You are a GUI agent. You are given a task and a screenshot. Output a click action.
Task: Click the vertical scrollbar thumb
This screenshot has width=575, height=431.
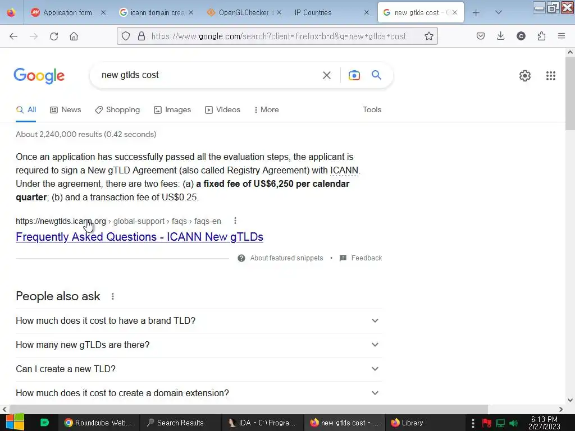[570, 94]
